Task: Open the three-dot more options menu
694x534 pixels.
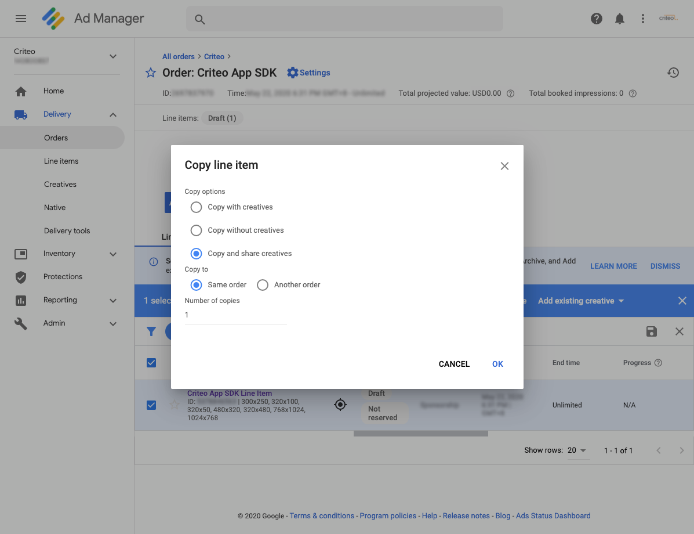Action: 642,19
